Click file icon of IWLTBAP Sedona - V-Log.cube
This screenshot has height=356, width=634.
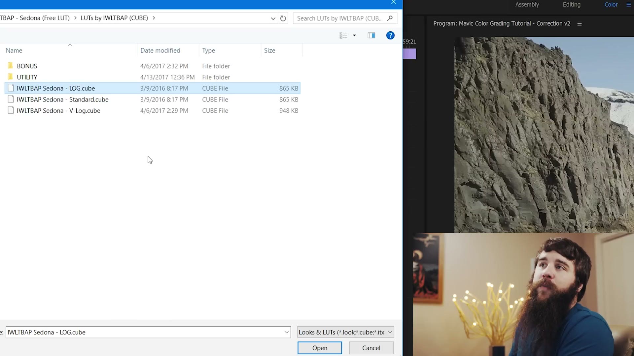click(x=11, y=110)
